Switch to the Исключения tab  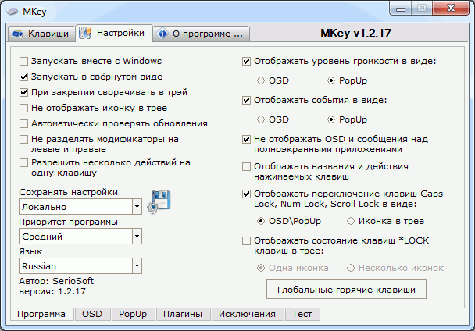coord(248,314)
